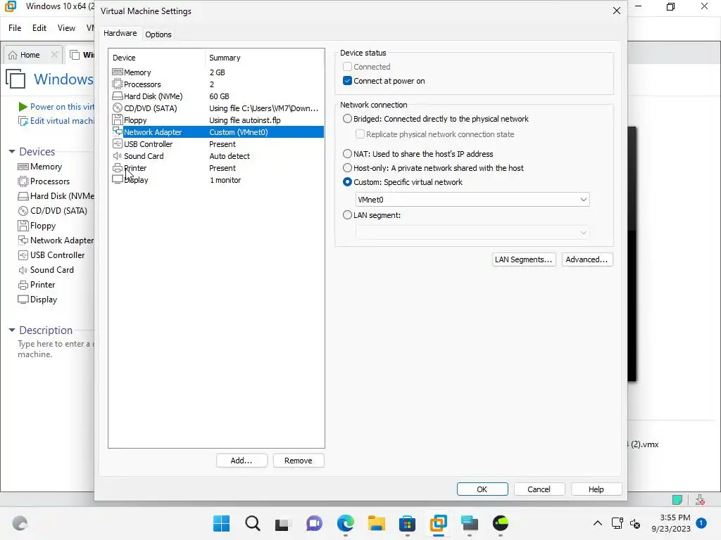The height and width of the screenshot is (540, 721).
Task: Click the Printer icon in main window Devices panel
Action: (23, 285)
